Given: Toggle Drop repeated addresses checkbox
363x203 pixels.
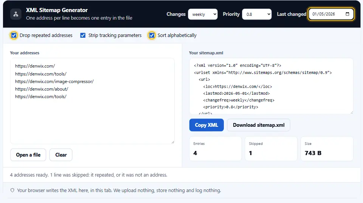Looking at the screenshot, I should 14,35.
